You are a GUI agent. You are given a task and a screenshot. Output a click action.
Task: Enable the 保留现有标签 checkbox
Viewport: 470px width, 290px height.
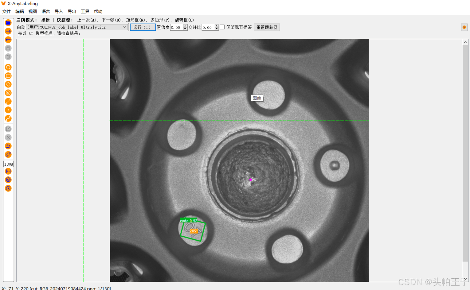tap(222, 27)
